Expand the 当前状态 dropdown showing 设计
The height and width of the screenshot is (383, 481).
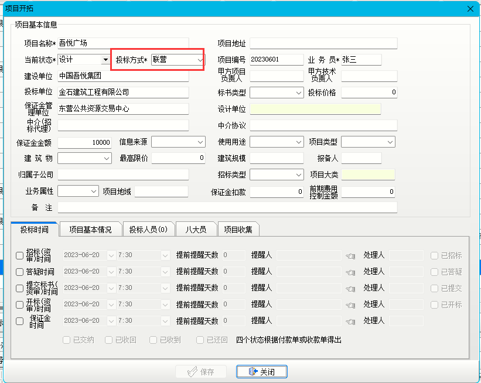tap(105, 60)
